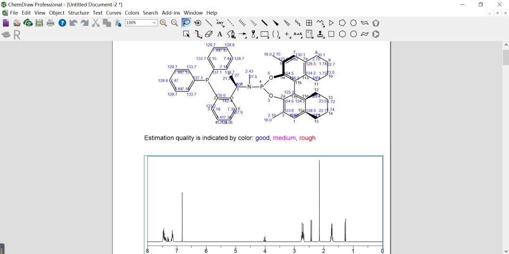Open the Edit menu
The width and height of the screenshot is (509, 254).
click(x=26, y=13)
